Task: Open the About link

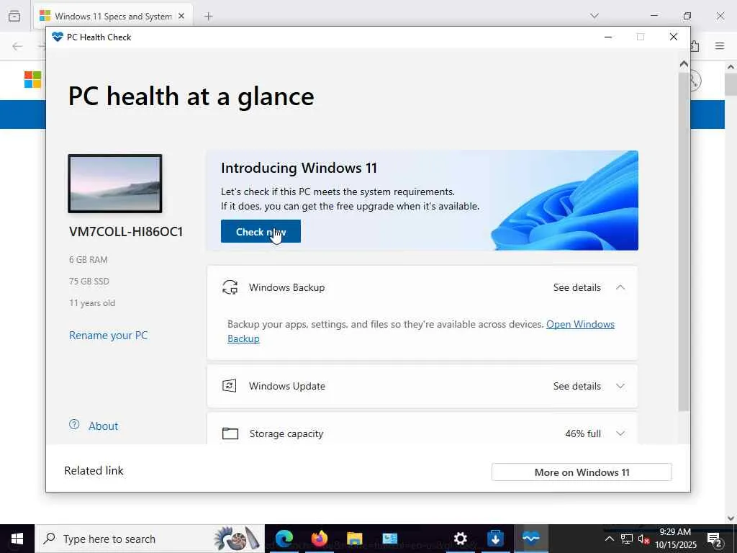Action: point(104,426)
